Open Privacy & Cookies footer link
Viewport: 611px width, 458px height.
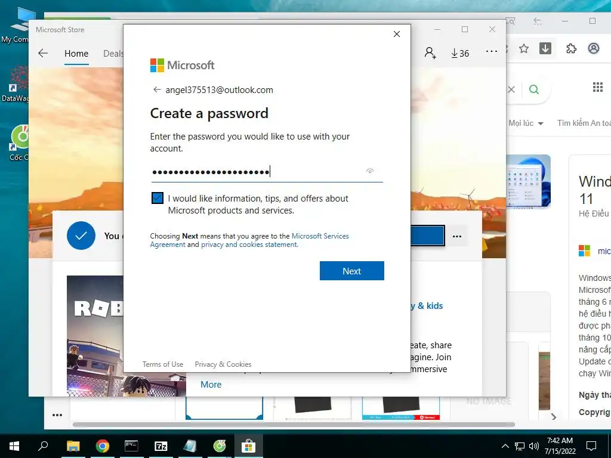click(x=223, y=364)
